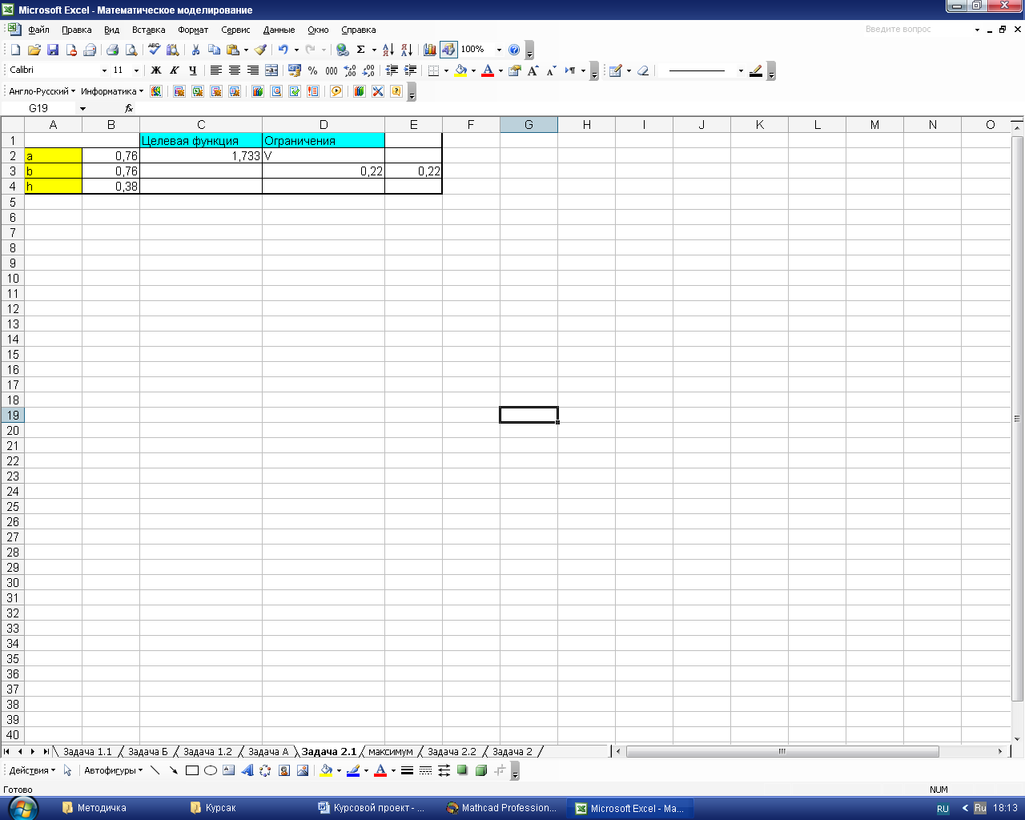The width and height of the screenshot is (1025, 820).
Task: Insert AutoSum with sigma icon
Action: (361, 50)
